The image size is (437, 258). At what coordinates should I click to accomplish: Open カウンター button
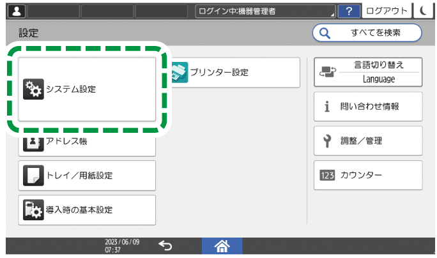pyautogui.click(x=368, y=175)
